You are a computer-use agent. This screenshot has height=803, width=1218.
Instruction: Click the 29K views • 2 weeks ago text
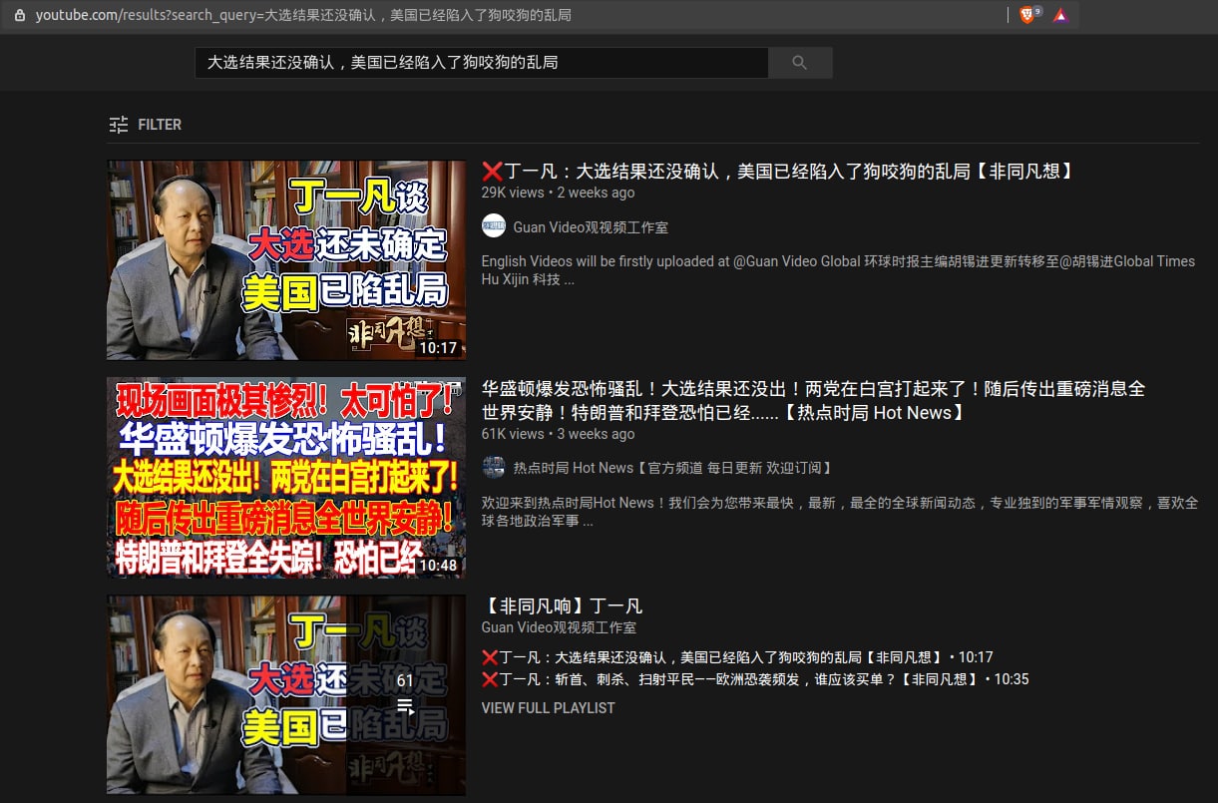(558, 193)
